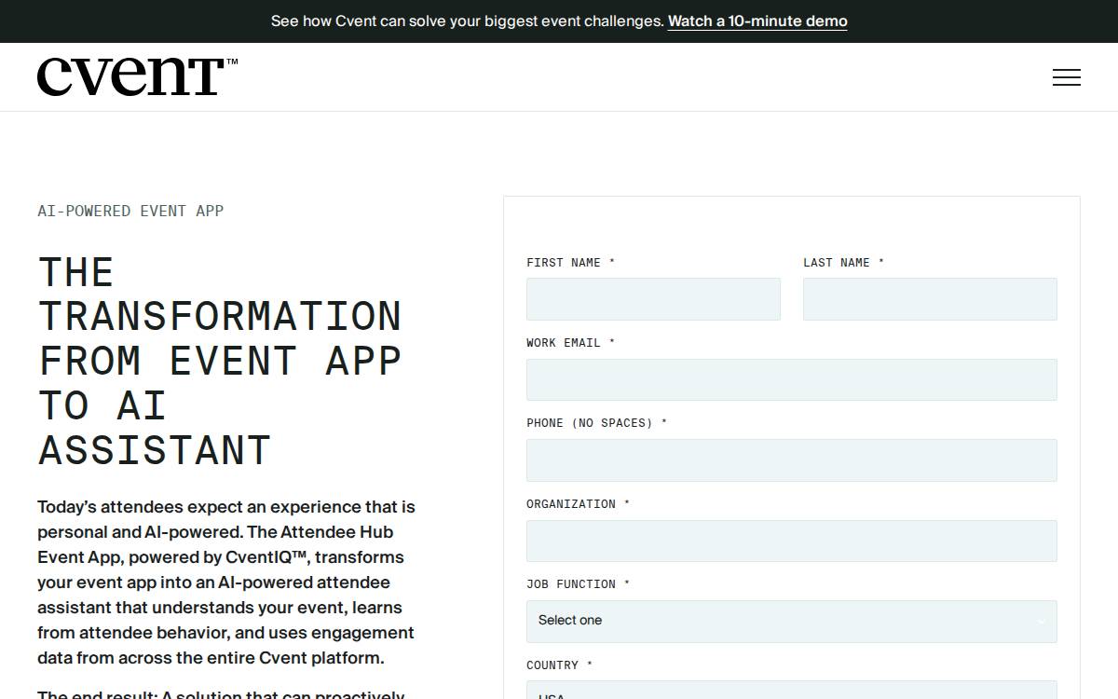
Task: Click the "Work Email *" label
Action: coord(571,343)
